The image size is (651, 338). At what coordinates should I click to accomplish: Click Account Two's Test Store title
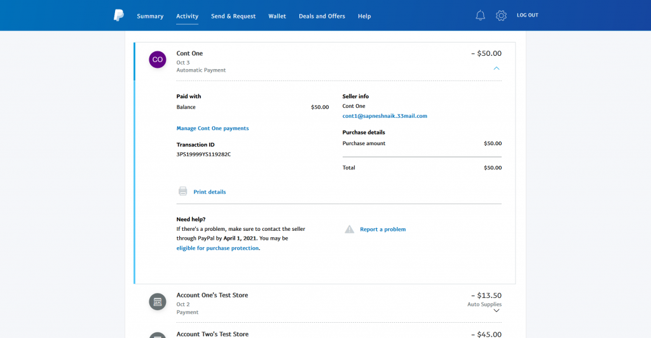point(212,334)
